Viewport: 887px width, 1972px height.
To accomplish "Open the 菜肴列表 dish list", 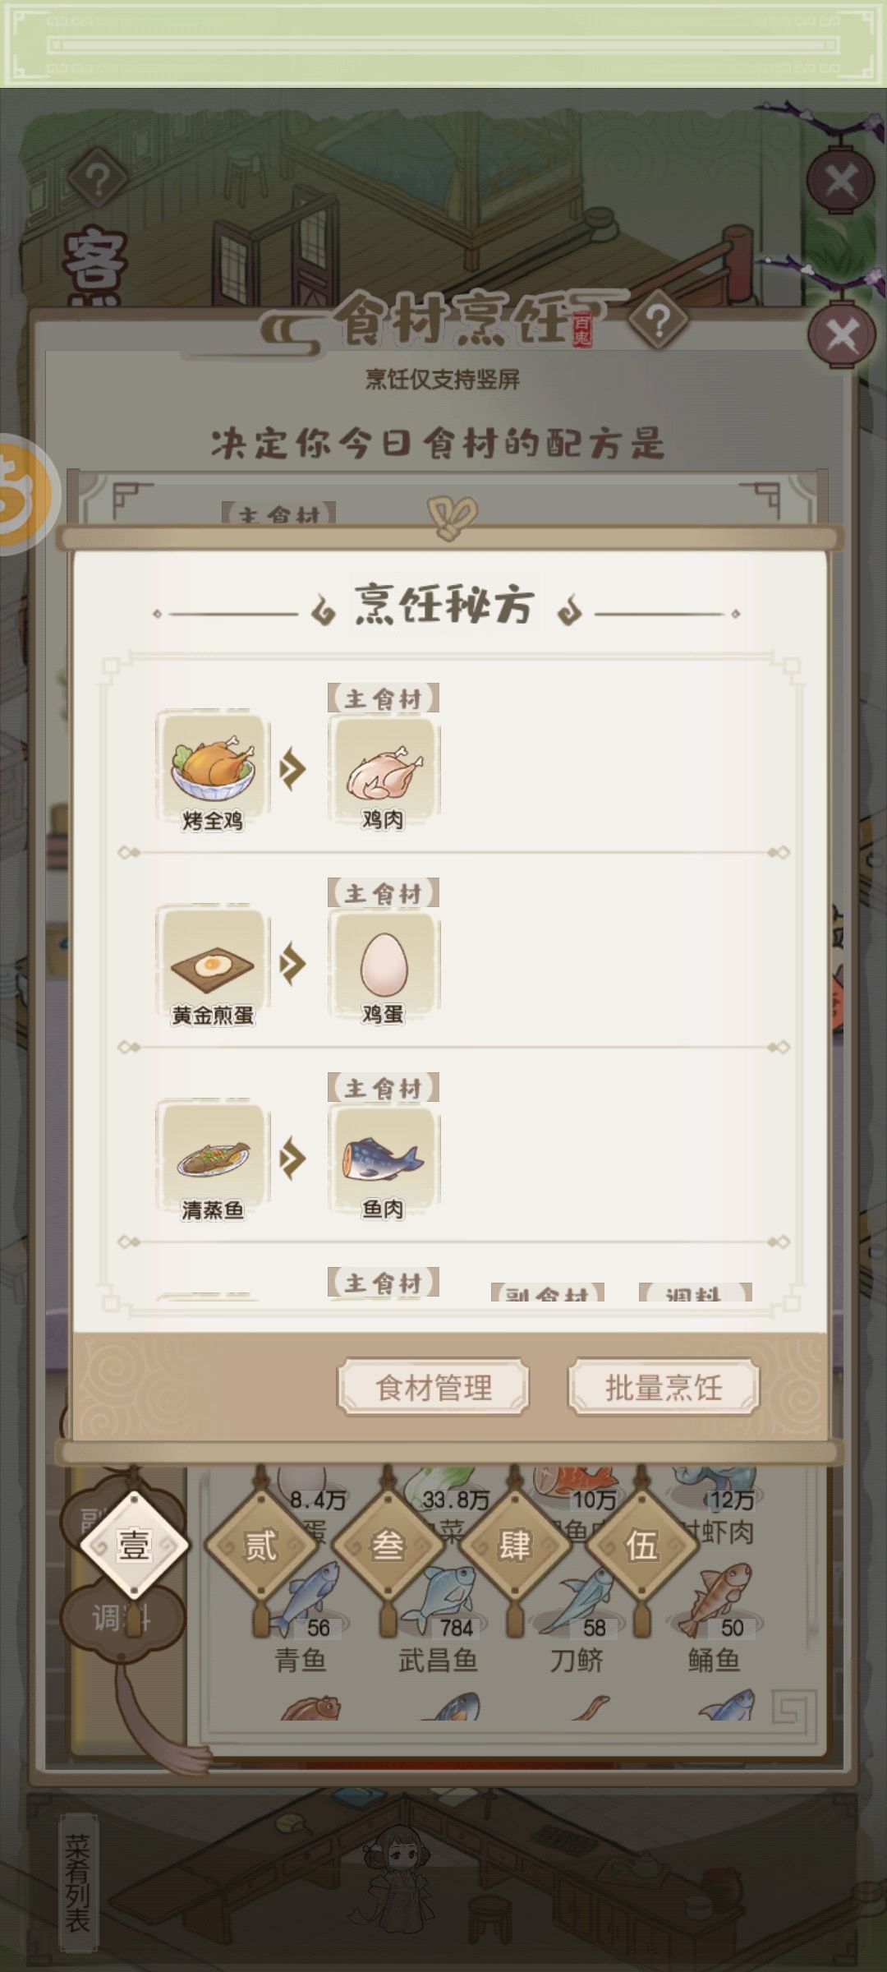I will [x=78, y=1882].
